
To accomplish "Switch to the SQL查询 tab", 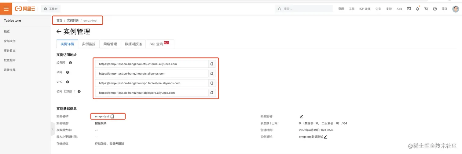I will coord(159,44).
